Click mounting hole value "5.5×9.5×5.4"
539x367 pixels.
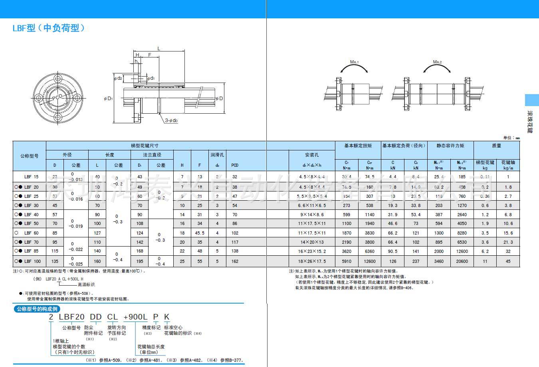(312, 196)
